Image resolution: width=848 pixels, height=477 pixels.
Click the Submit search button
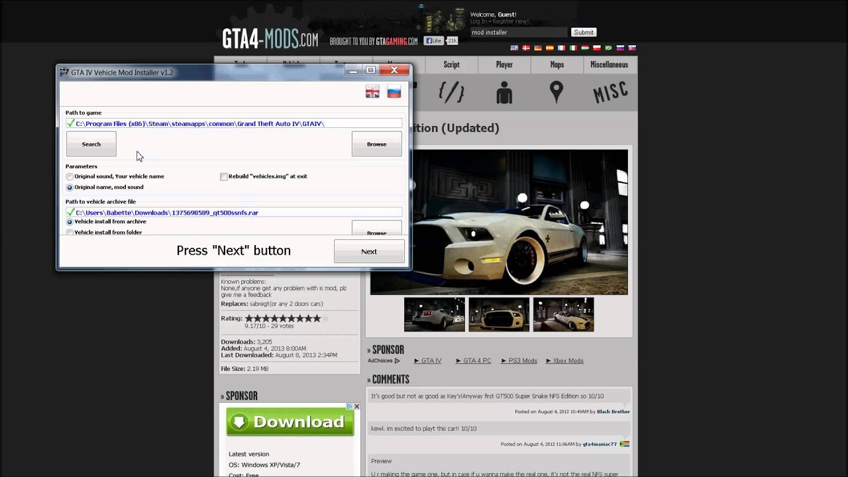[584, 32]
